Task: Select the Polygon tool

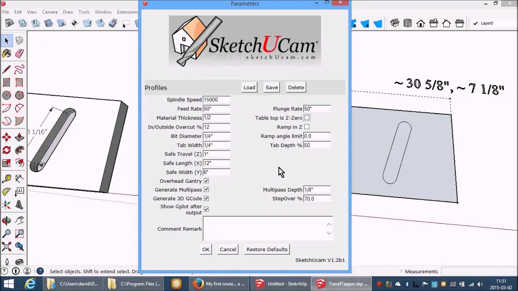Action: [x=19, y=95]
